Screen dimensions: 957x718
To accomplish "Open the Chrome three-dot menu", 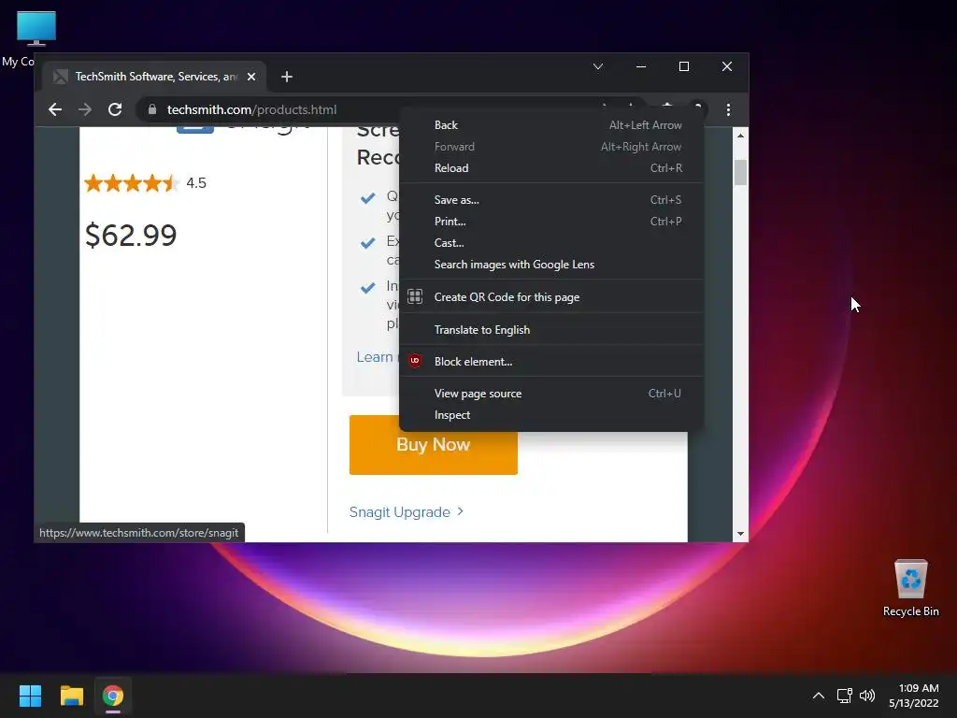I will 728,109.
